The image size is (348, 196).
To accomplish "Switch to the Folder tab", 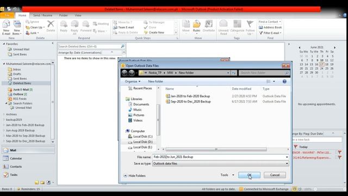I will (63, 15).
